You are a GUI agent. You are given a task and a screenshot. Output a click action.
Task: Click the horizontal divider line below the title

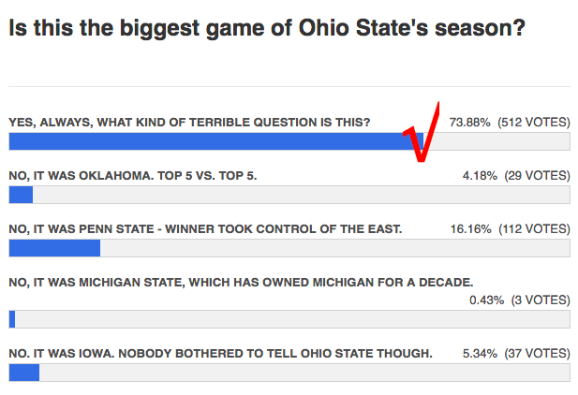coord(289,87)
